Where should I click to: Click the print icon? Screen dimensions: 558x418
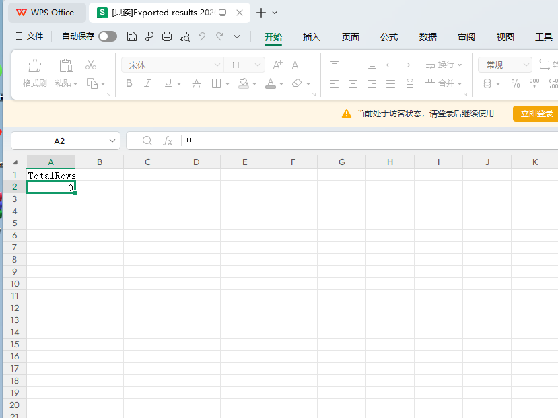pyautogui.click(x=167, y=36)
